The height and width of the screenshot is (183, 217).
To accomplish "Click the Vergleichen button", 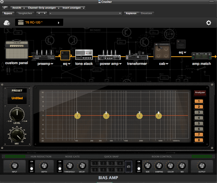I will click(x=25, y=13).
